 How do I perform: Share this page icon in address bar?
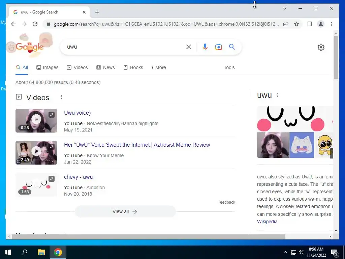click(286, 24)
